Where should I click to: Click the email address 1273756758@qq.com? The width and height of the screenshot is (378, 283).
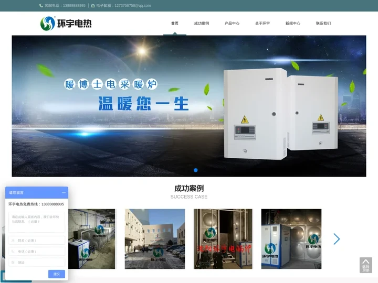coord(133,6)
